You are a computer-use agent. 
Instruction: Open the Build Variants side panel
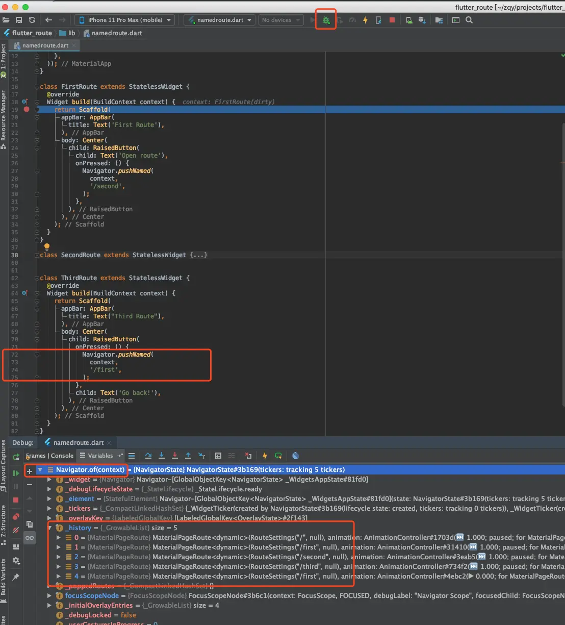(4, 576)
